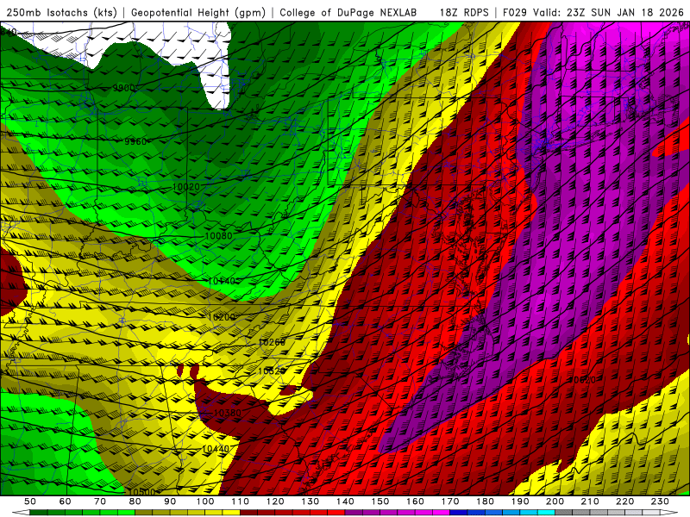Click the 10200 height contour label
The height and width of the screenshot is (517, 690).
pyautogui.click(x=222, y=317)
